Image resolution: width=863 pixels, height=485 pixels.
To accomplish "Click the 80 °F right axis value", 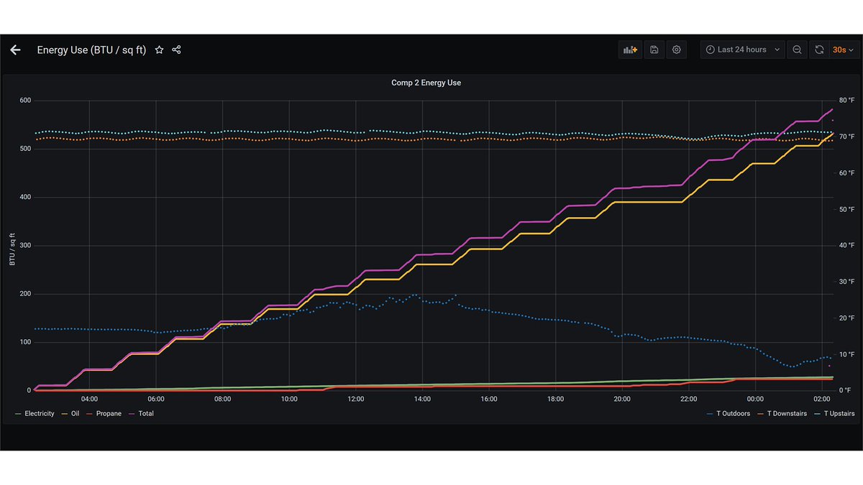I will click(x=846, y=100).
